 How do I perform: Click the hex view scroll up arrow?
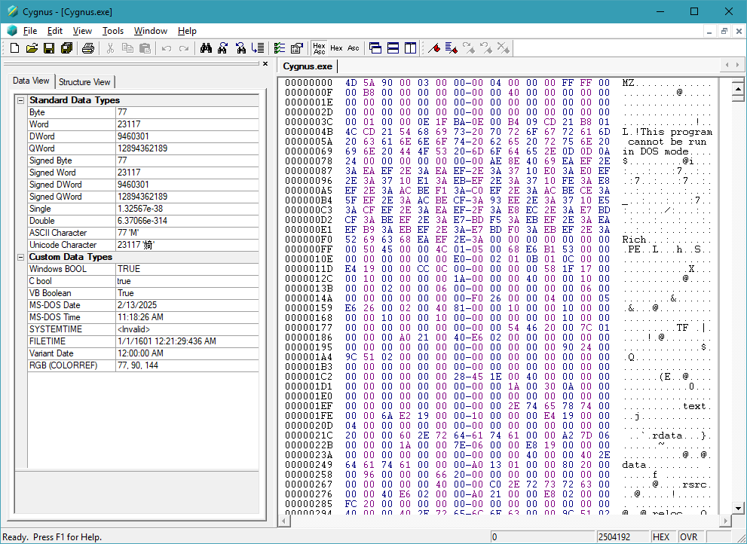[738, 89]
